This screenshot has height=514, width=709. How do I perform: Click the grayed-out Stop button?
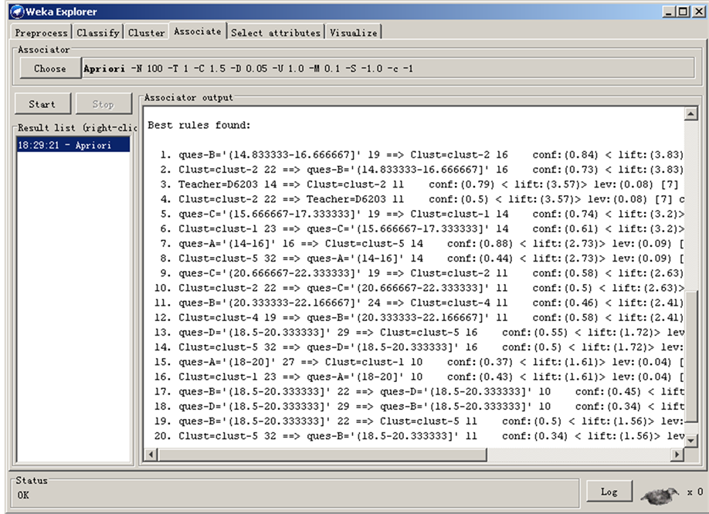point(103,104)
